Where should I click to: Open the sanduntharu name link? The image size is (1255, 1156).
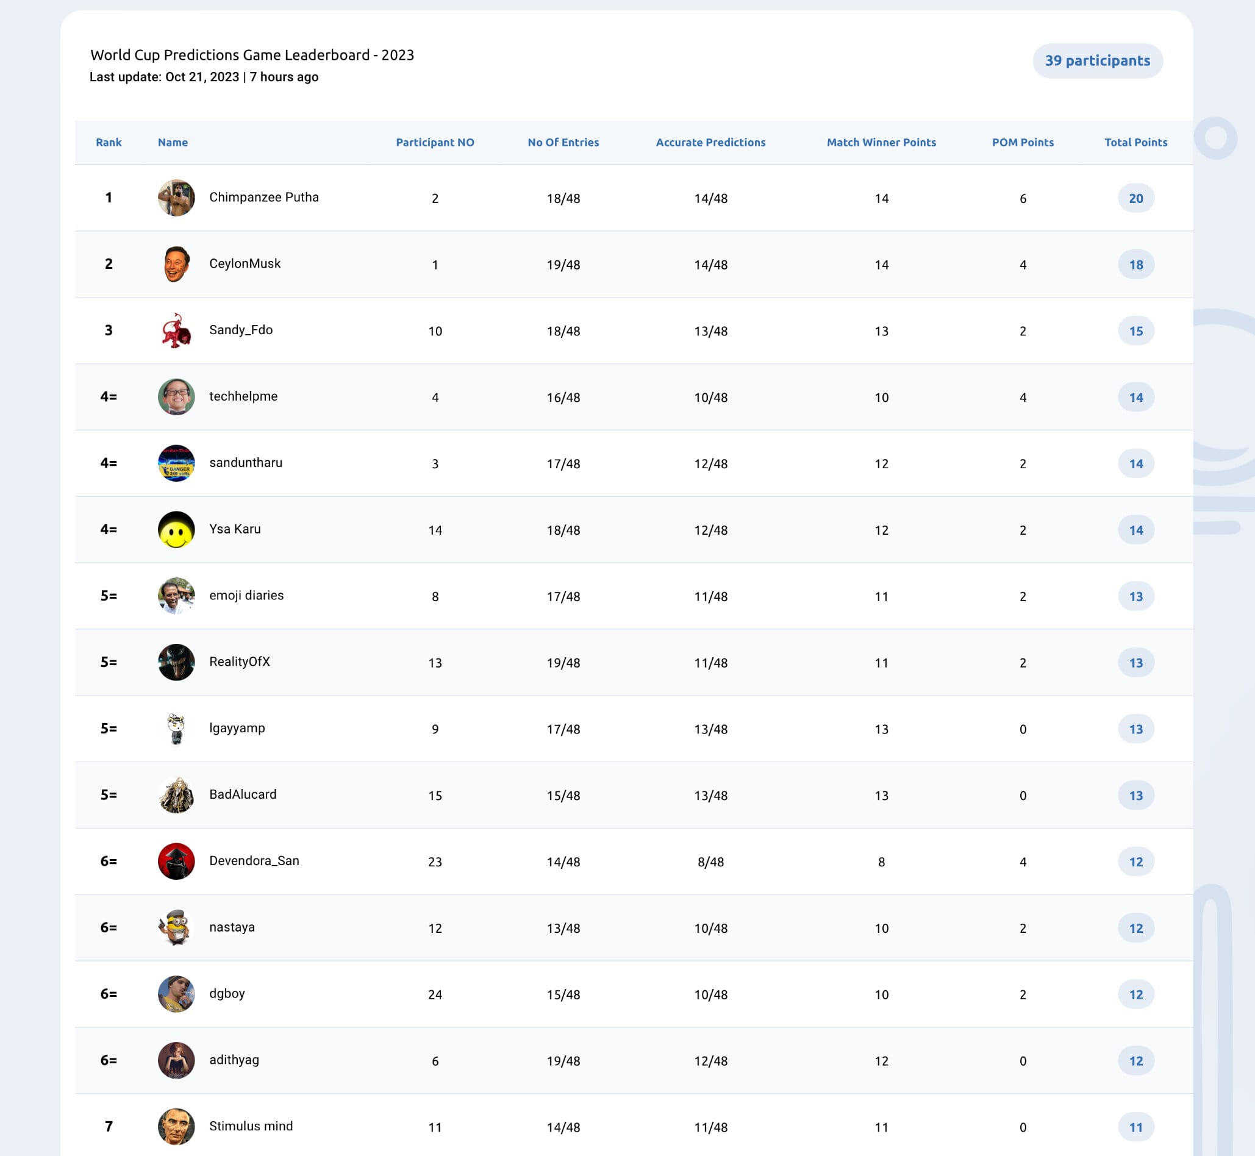[246, 462]
